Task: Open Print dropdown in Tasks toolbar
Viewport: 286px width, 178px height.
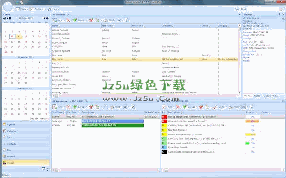Action: [x=235, y=107]
